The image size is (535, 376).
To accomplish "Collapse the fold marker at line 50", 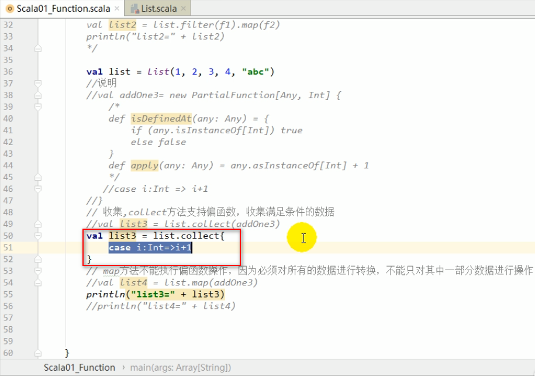I will 38,236.
